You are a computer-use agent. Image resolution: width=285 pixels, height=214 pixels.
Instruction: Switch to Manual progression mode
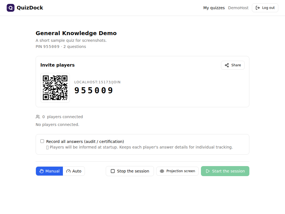coord(50,171)
